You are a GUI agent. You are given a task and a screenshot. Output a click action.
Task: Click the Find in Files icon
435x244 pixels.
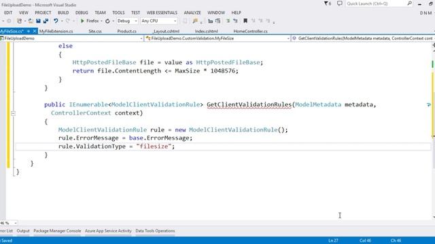pos(195,21)
